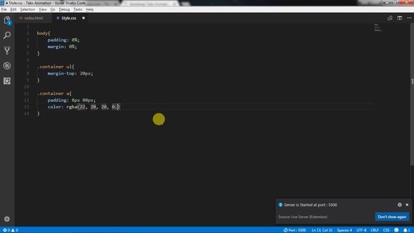Change line ending via CRLF
The image size is (414, 233).
tap(375, 230)
